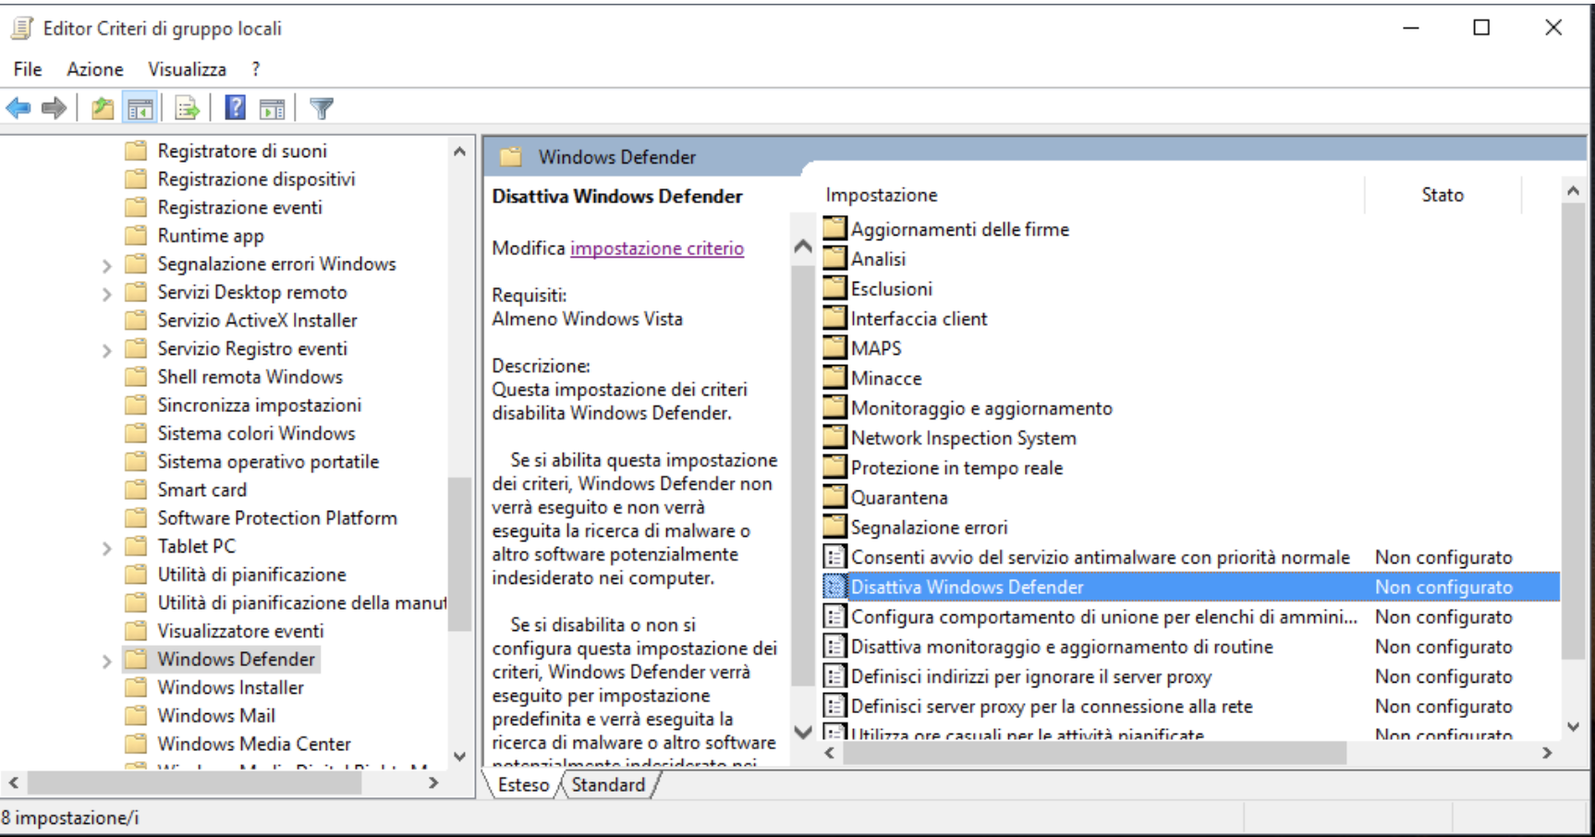
Task: Click the folder icon beside Esclusioni
Action: point(835,287)
